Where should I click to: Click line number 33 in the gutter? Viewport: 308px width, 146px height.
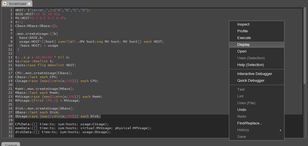10,136
